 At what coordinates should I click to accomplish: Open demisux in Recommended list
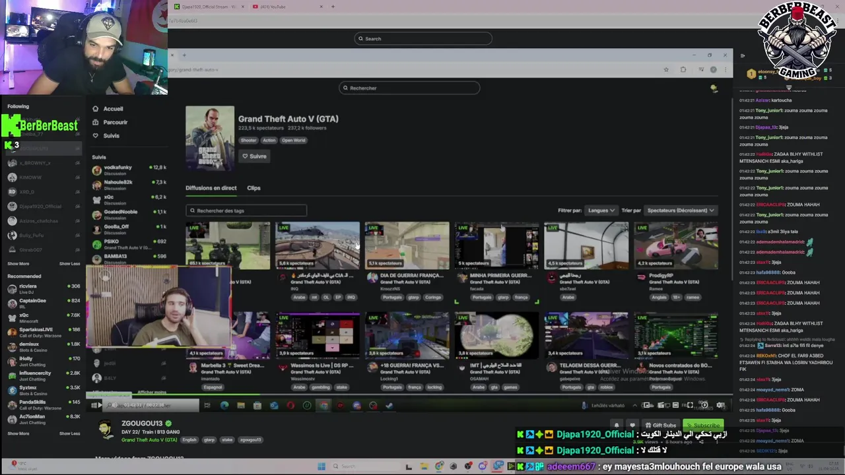pos(44,346)
